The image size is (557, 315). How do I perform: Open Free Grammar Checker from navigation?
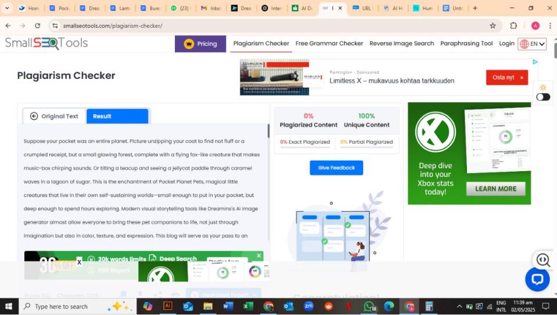pos(329,44)
